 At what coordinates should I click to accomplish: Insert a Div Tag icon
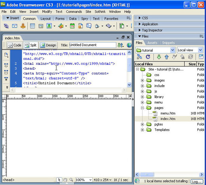41,26
